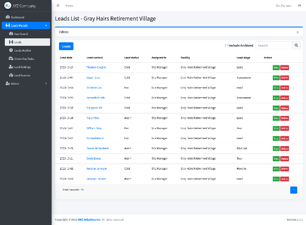Go to the top-level Dashboard menu item
The width and height of the screenshot is (306, 225).
coord(17,17)
